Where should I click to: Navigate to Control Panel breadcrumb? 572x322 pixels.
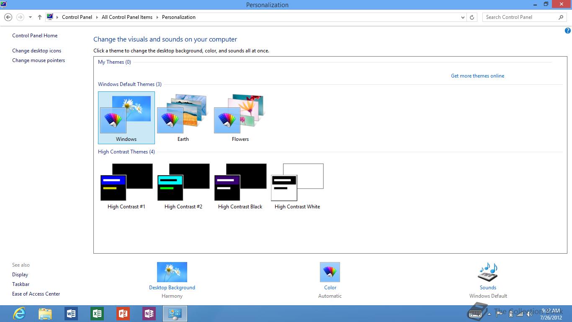click(x=77, y=17)
